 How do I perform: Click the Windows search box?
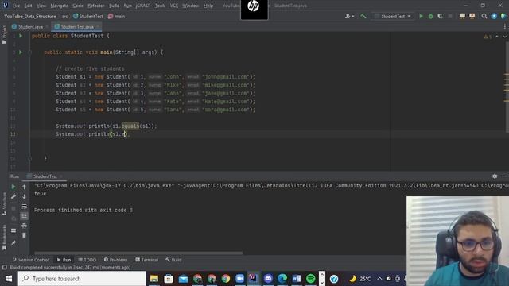(82, 279)
